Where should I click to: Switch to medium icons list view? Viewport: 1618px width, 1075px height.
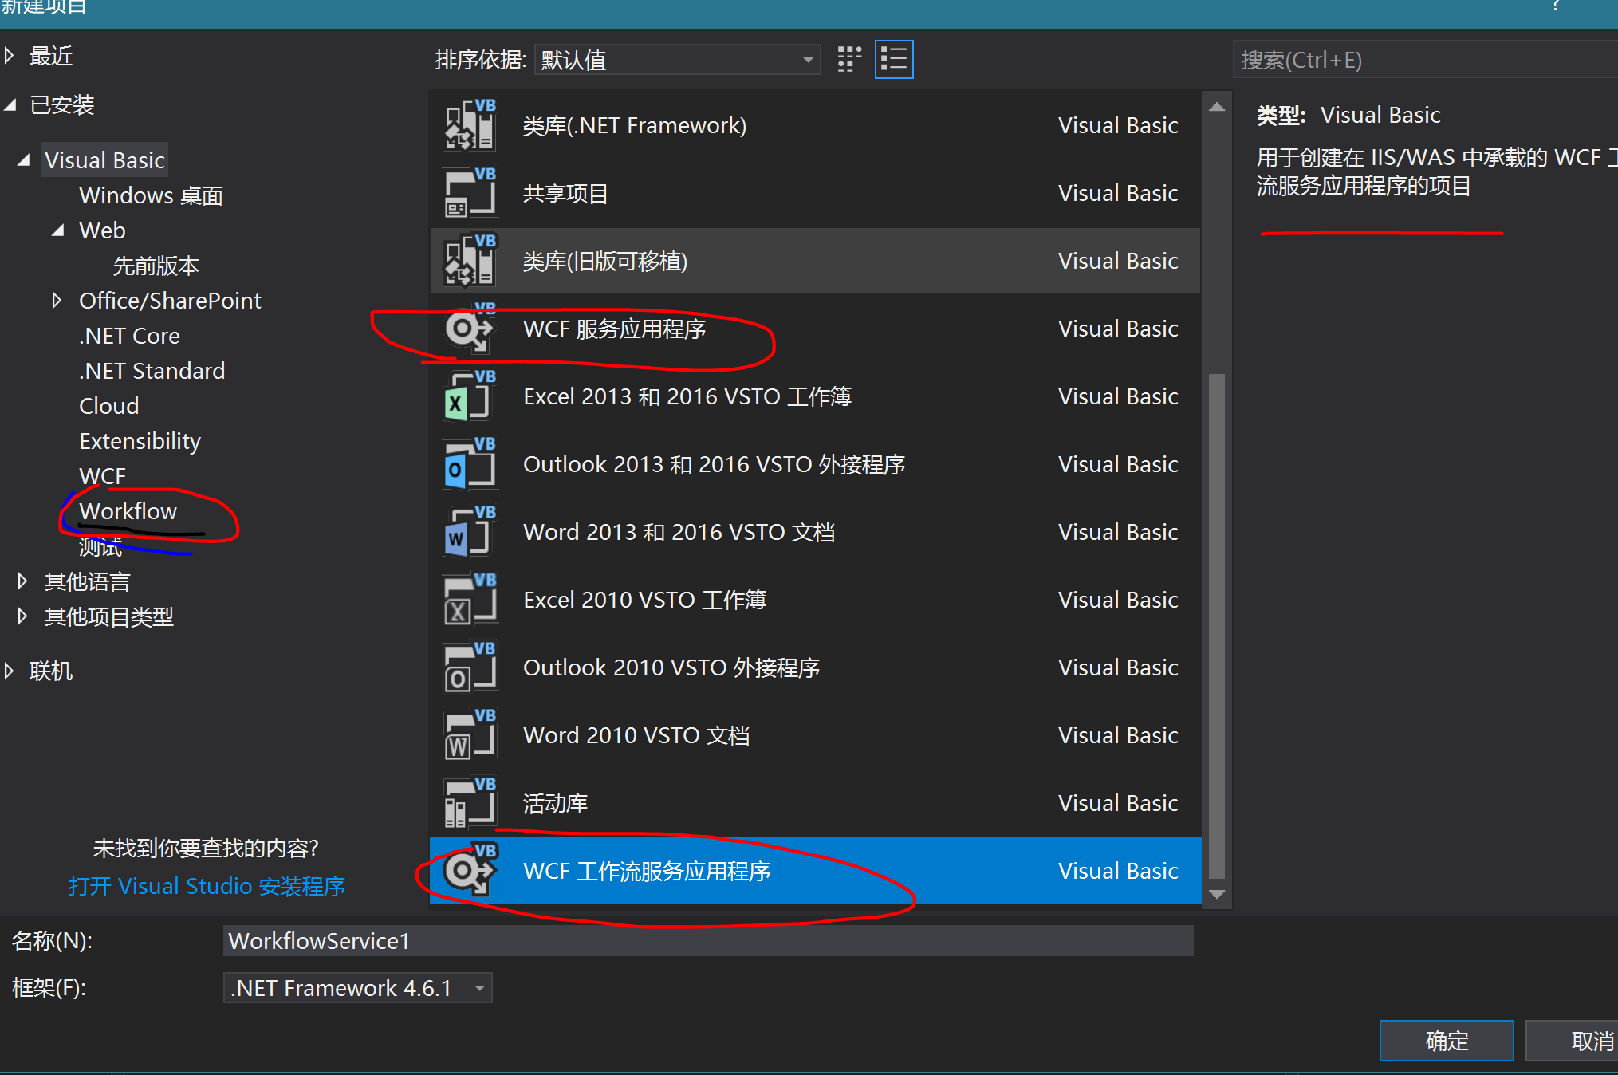pyautogui.click(x=894, y=60)
